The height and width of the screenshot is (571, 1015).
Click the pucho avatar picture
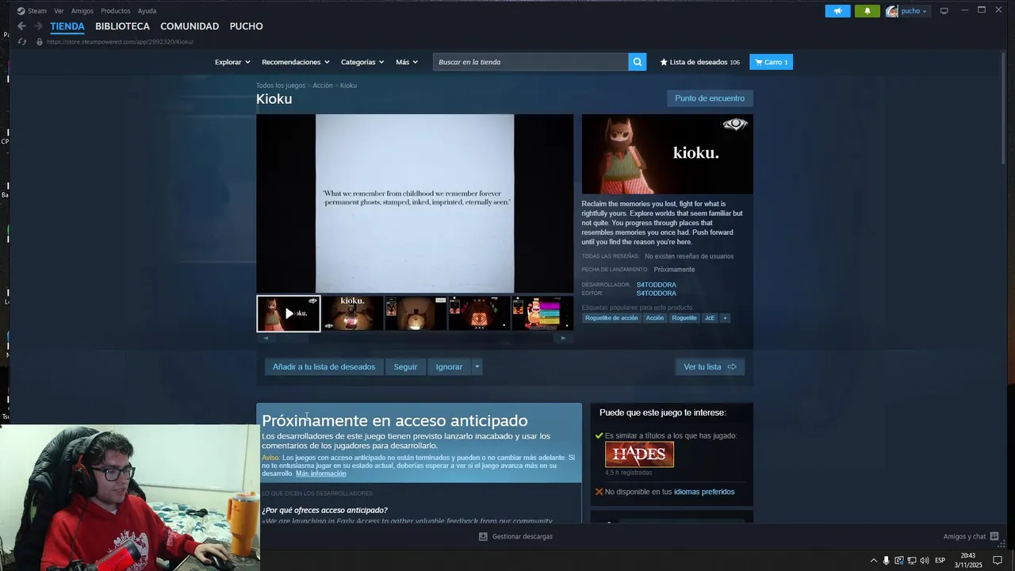coord(892,11)
